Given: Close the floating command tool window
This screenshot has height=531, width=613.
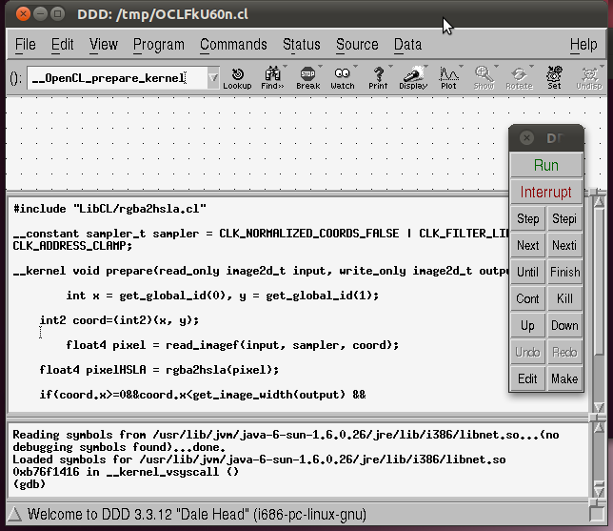Looking at the screenshot, I should [526, 138].
